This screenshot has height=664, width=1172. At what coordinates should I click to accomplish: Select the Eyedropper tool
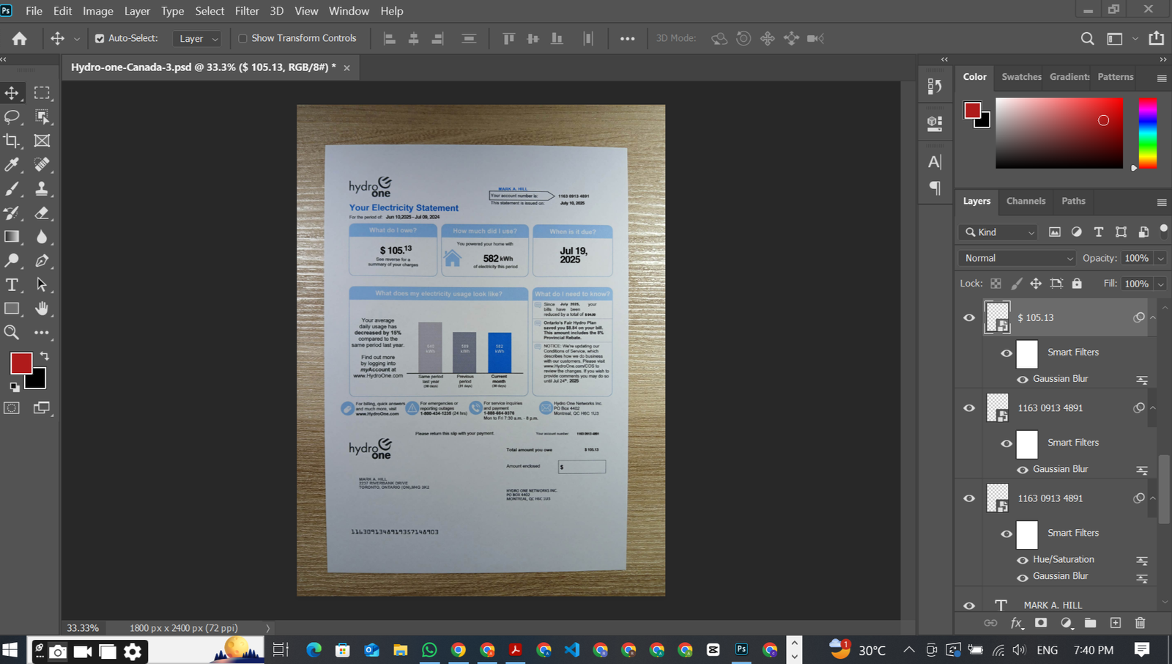(x=12, y=165)
